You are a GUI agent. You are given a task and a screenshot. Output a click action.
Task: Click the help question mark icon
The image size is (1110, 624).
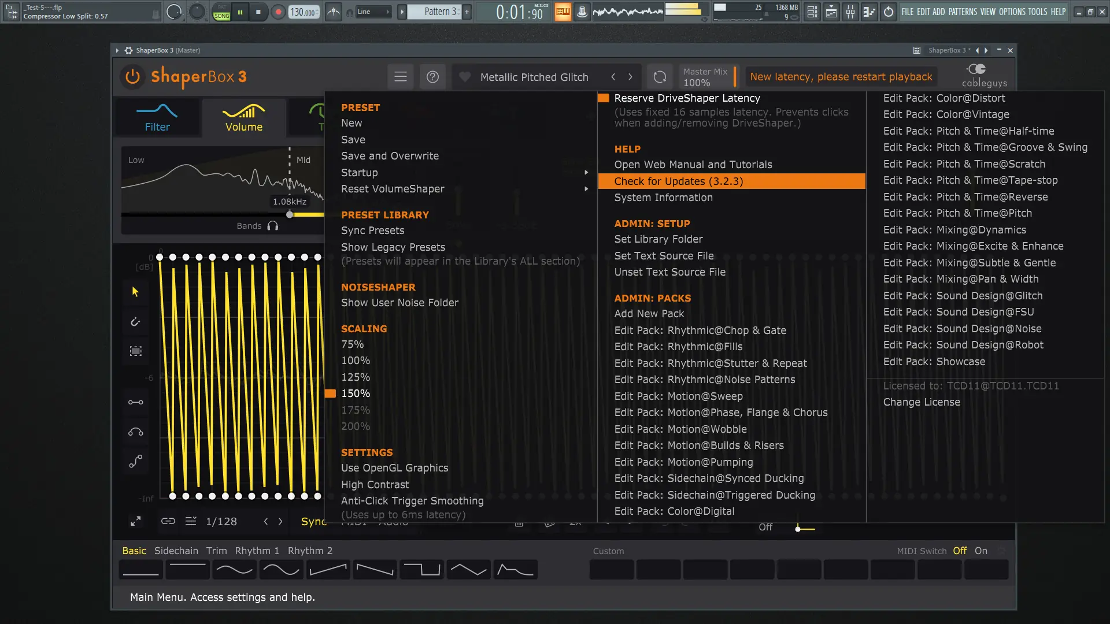click(432, 77)
